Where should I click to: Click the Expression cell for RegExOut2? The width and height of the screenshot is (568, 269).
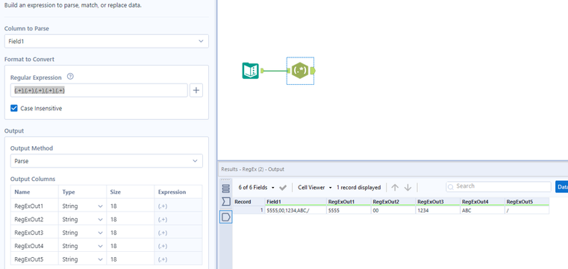[178, 220]
